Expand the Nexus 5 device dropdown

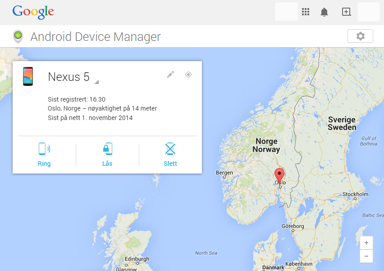96,82
